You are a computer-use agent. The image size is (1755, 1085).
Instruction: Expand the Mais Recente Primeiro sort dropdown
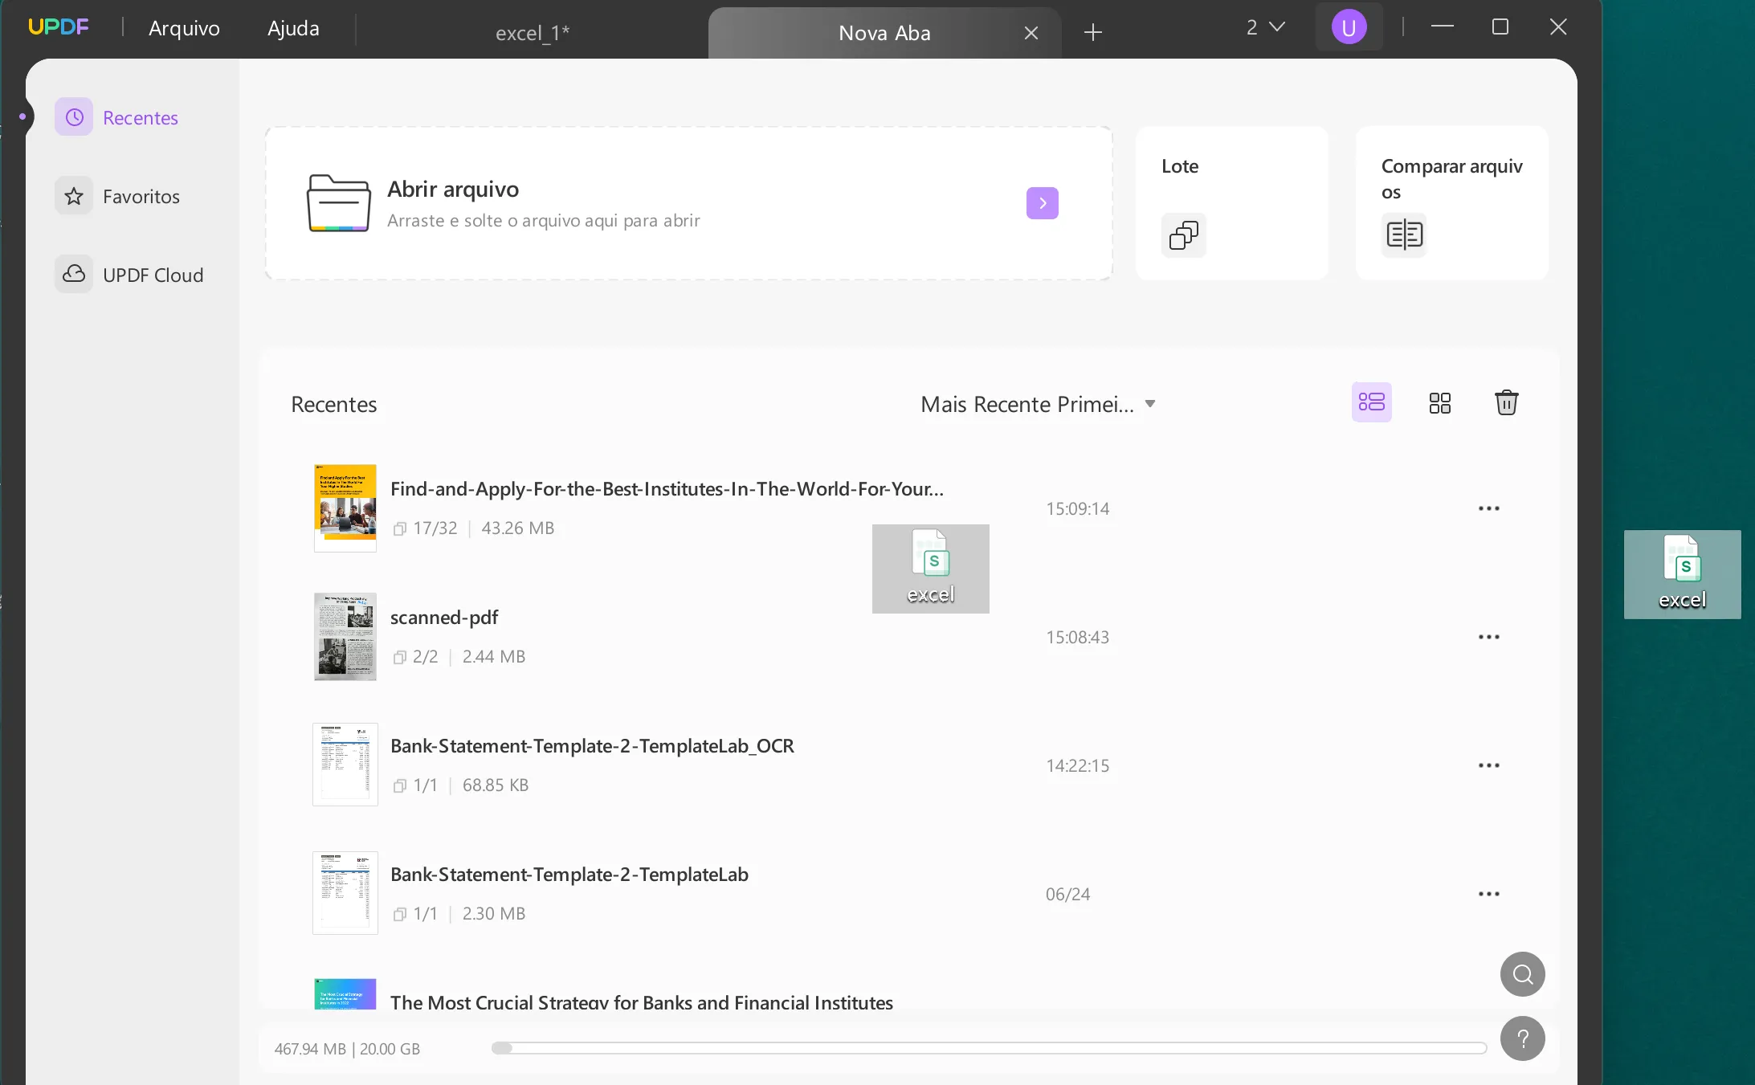click(1038, 404)
